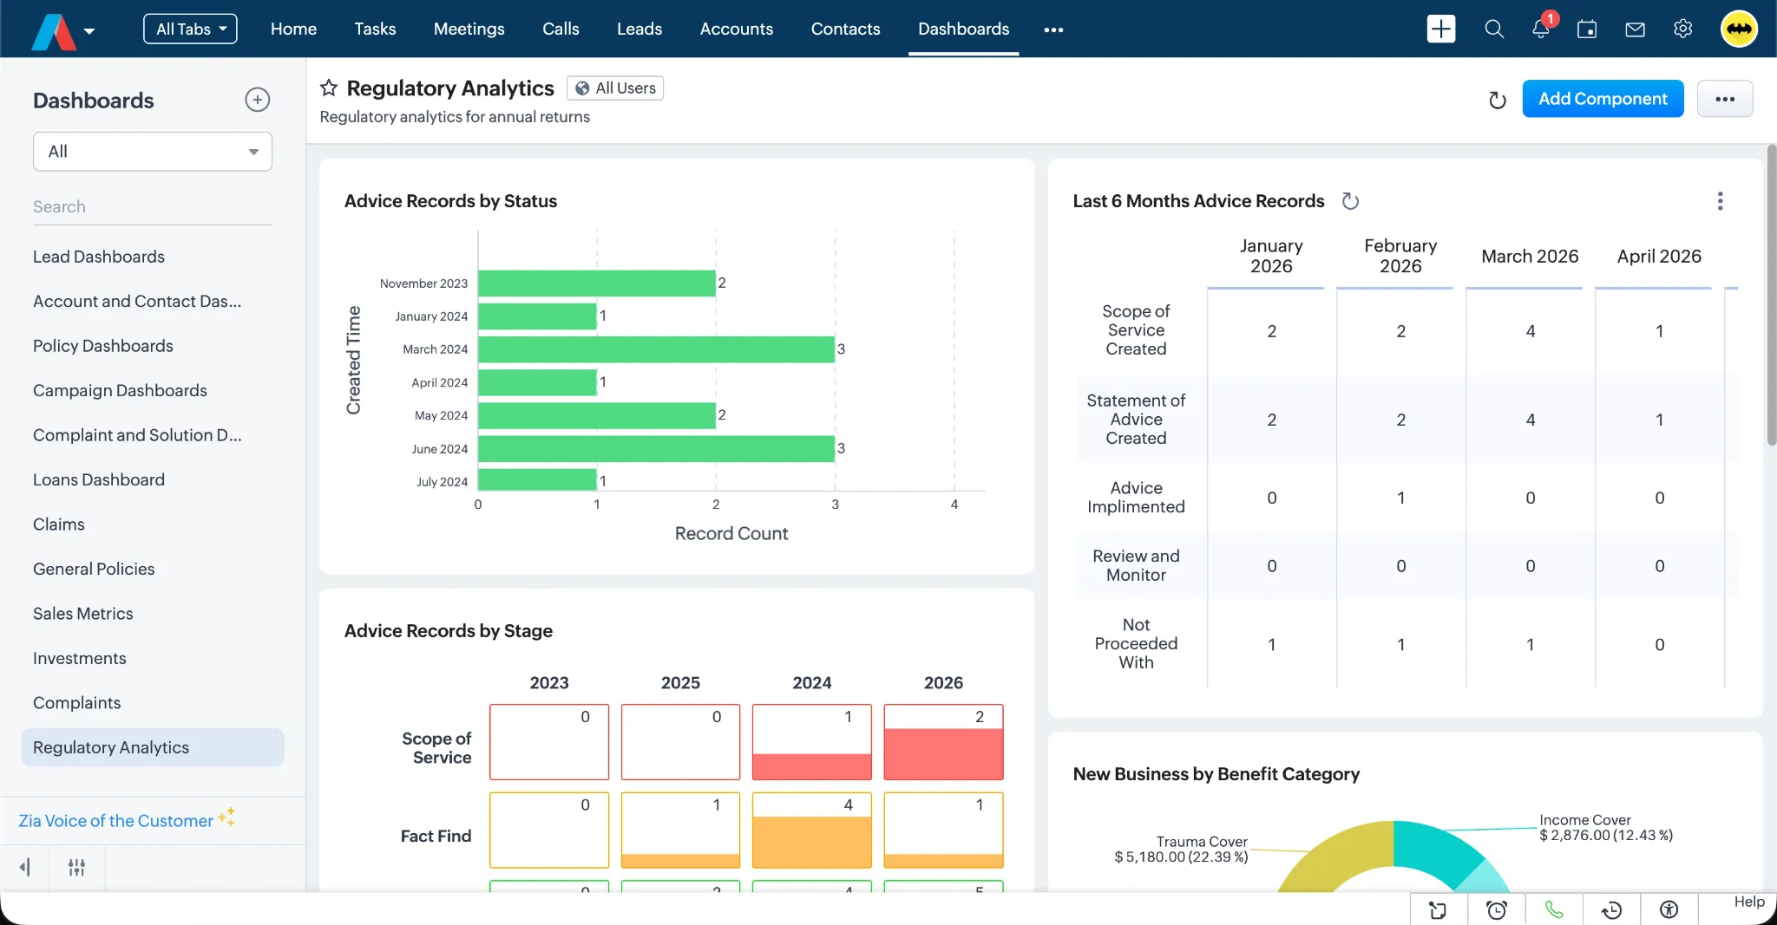Open notifications bell icon
This screenshot has width=1777, height=925.
coord(1541,29)
